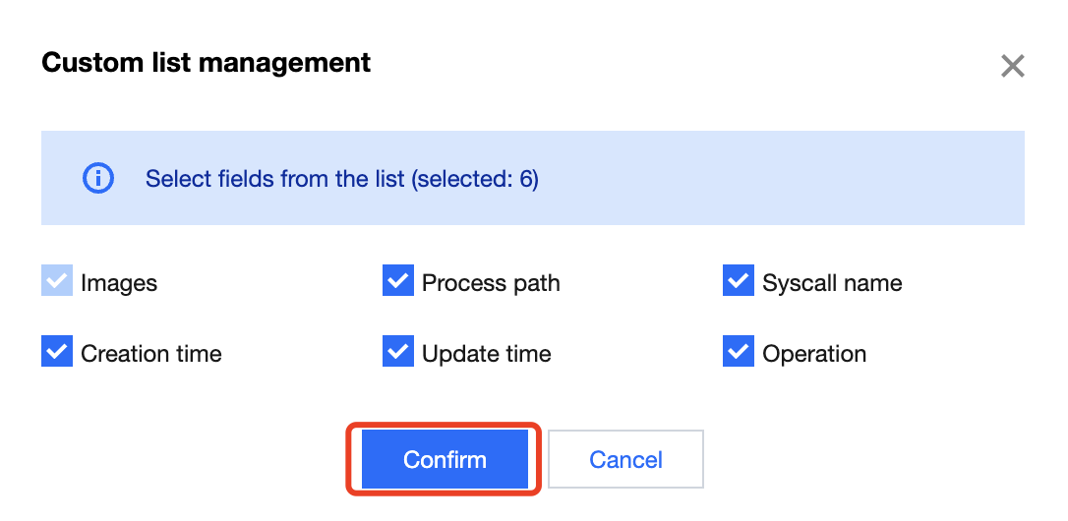Click the Custom list management title
Viewport: 1068px width, 521px height.
click(207, 64)
